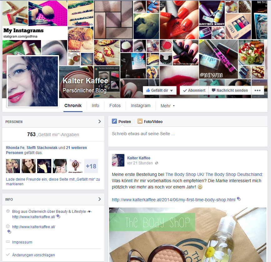This screenshot has width=271, height=262.
Task: Open the short-haired friend thumbnail in Personen
Action: 60,166
